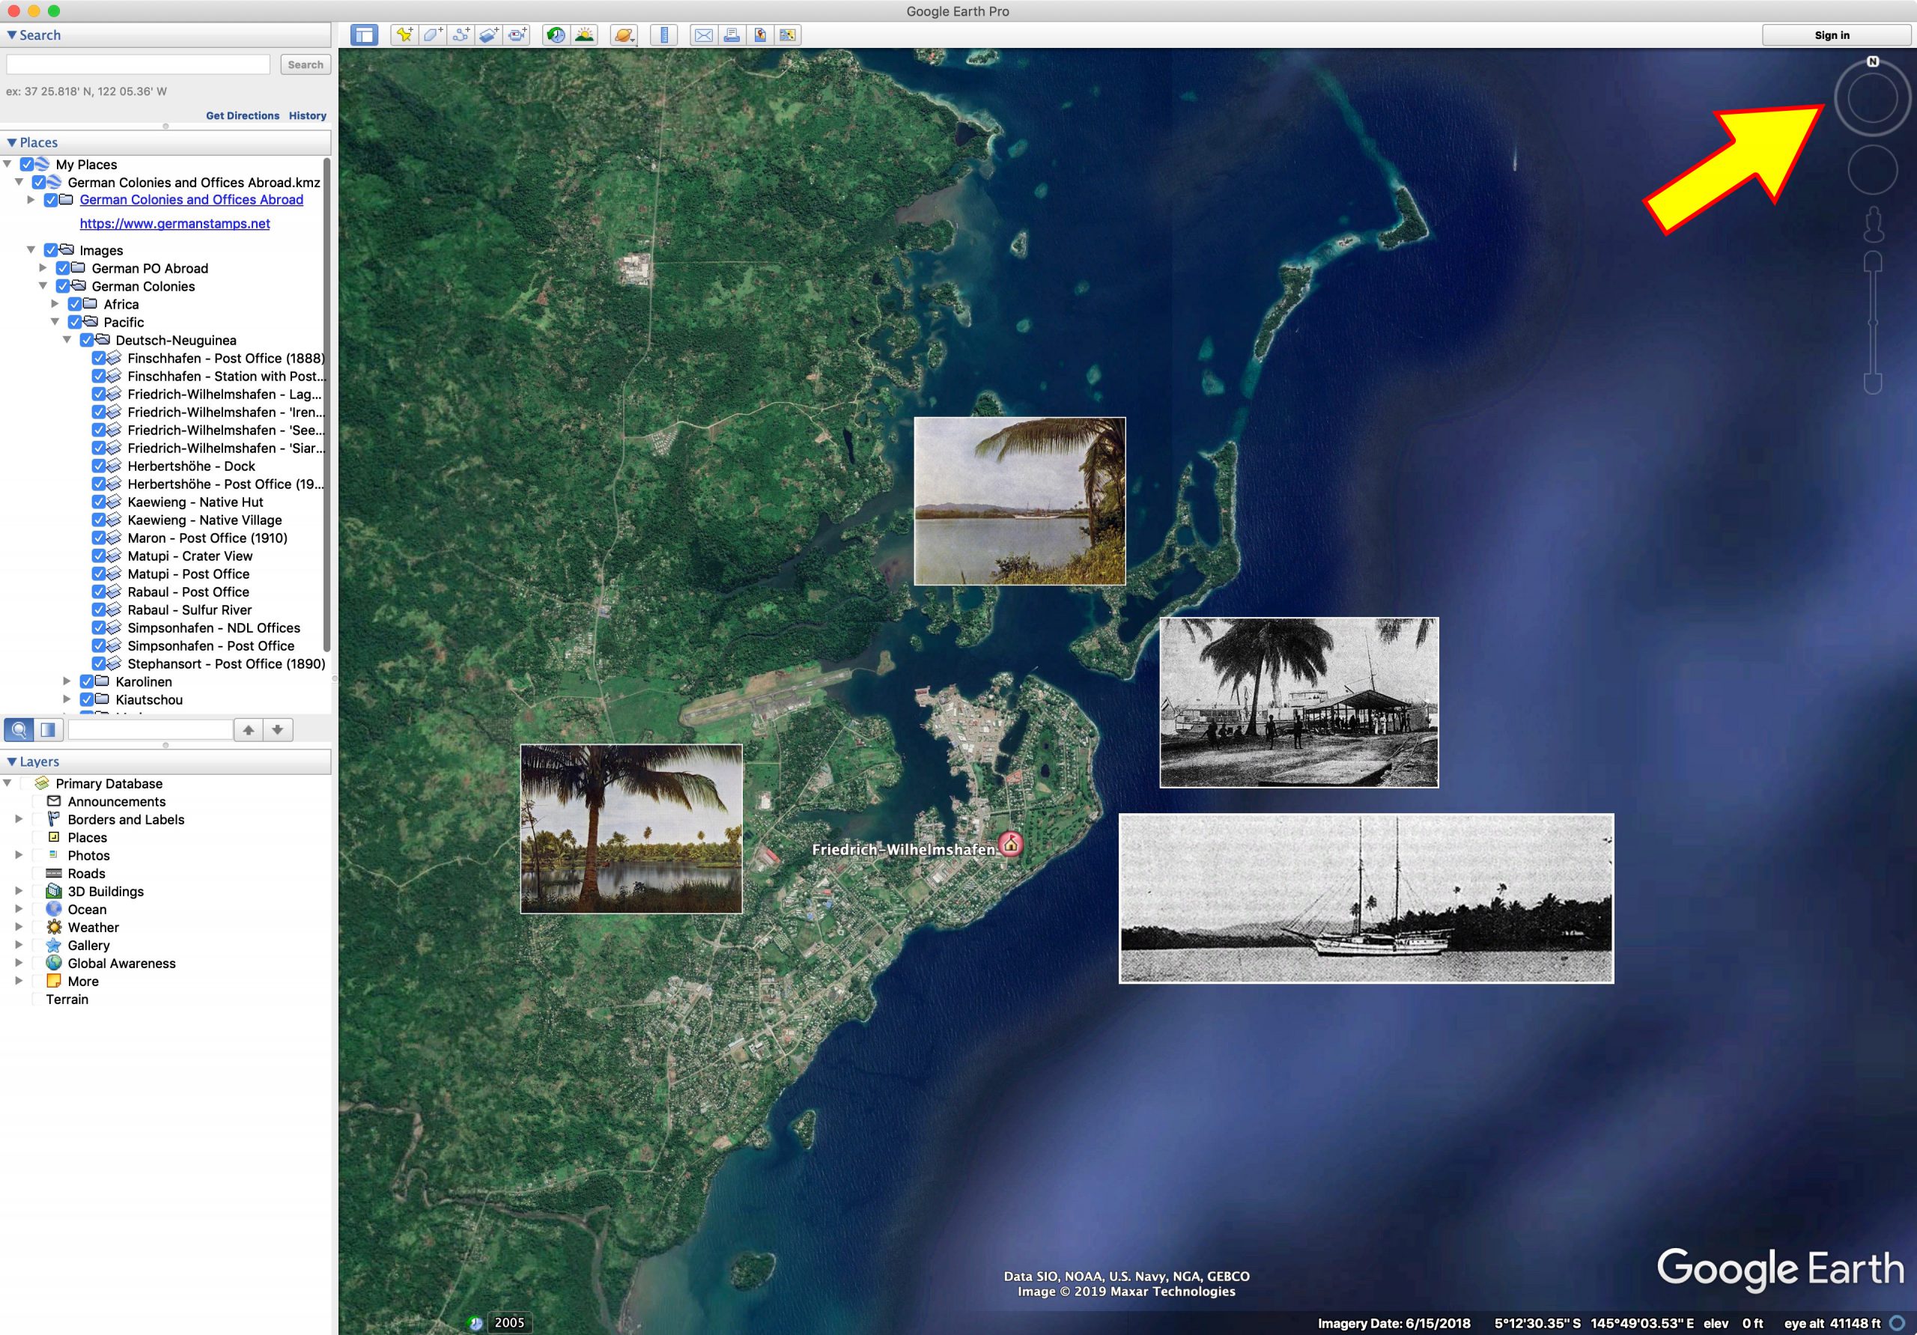Open the ruler measuring tool
Screen dimensions: 1917x1335
coord(663,35)
